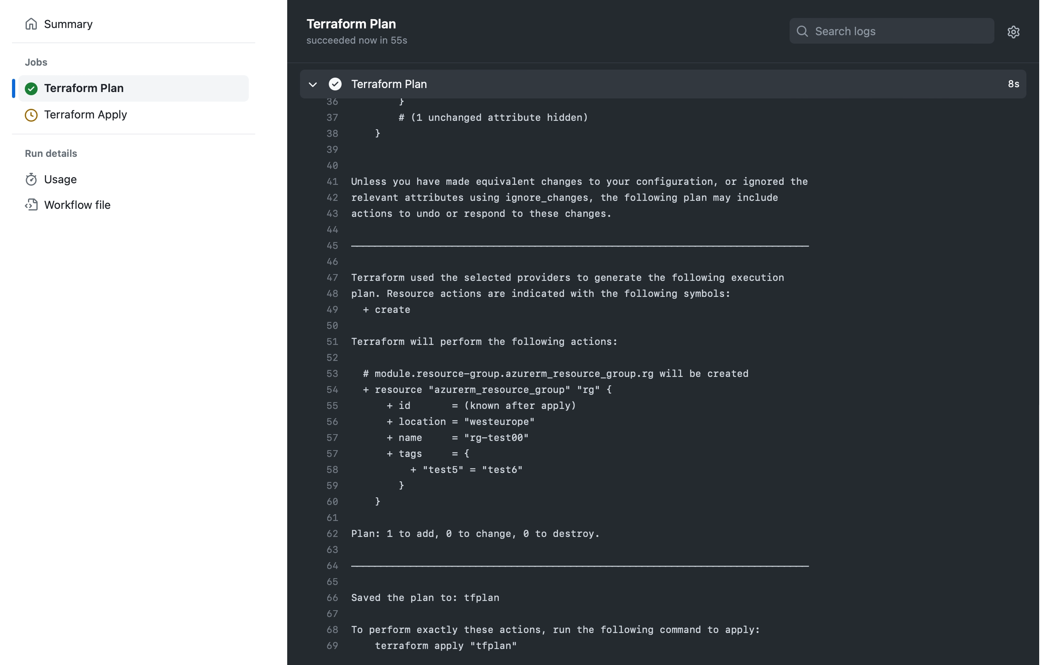Select the Terraform Plan job in sidebar
The height and width of the screenshot is (665, 1048).
pos(134,88)
